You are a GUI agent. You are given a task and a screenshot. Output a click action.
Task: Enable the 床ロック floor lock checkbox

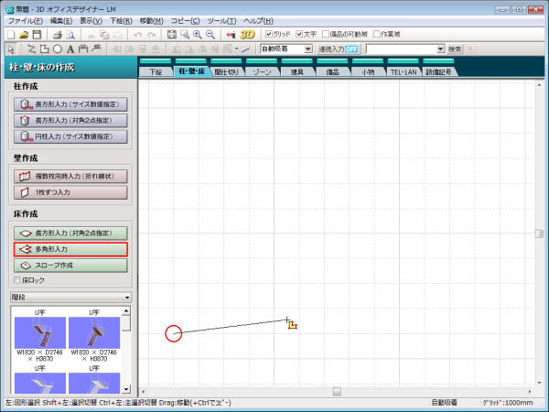pos(16,279)
